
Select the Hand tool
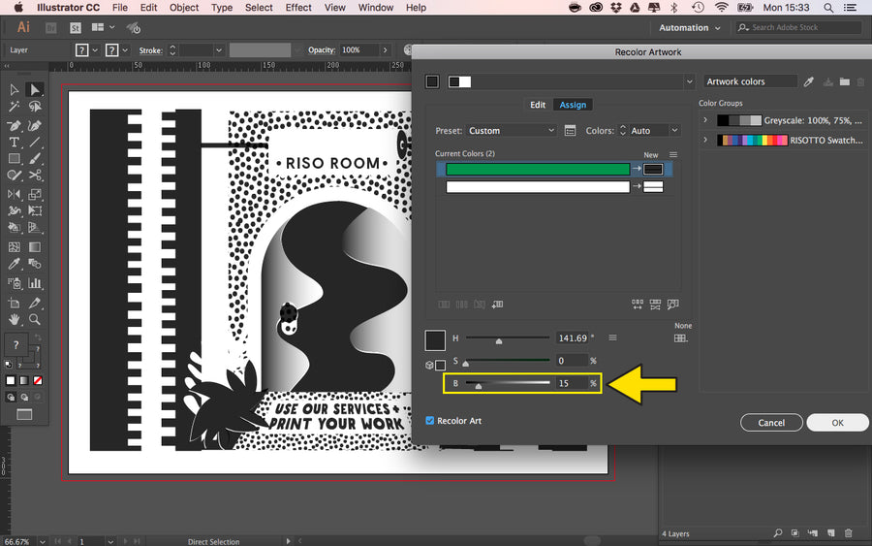(14, 319)
